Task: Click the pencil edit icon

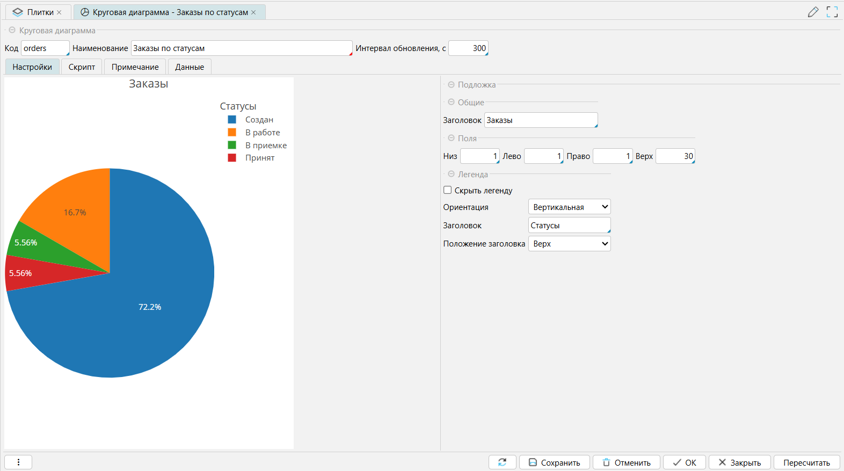Action: click(x=813, y=12)
